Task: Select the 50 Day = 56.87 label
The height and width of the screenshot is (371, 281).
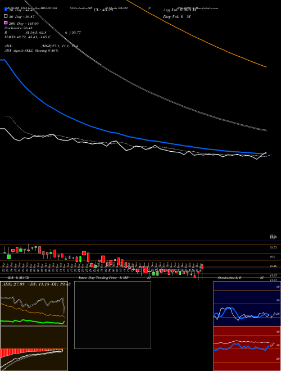Action: click(22, 16)
